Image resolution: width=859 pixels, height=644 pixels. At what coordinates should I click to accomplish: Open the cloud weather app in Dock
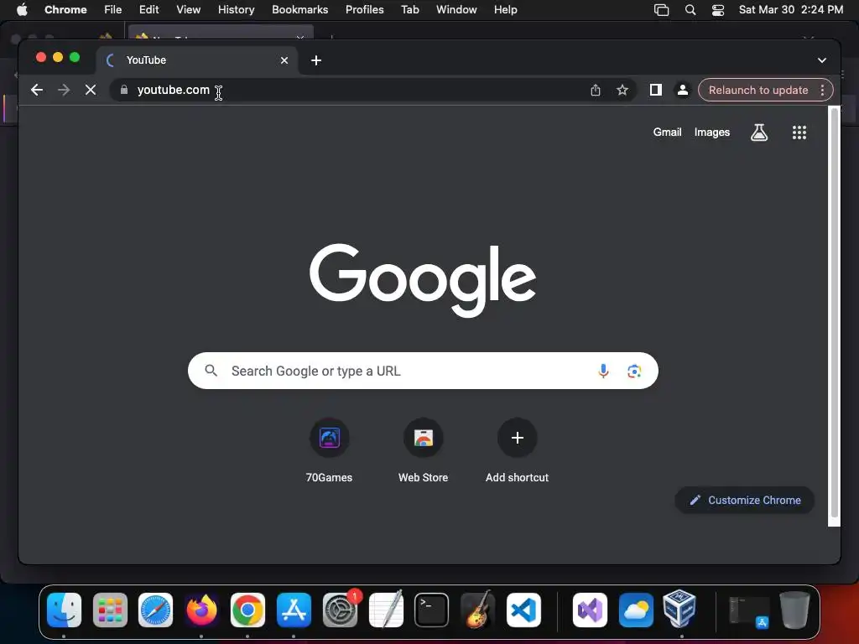636,610
